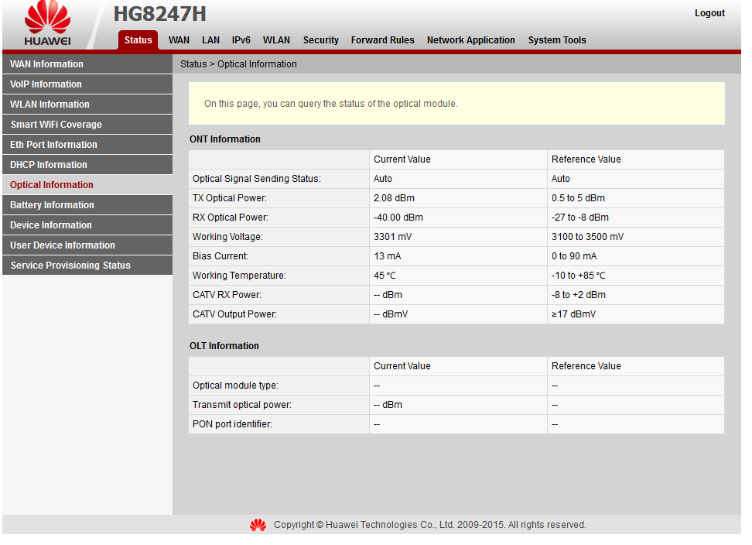Open User Device Information page

(62, 245)
